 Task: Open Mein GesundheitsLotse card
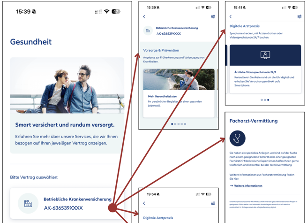[x=179, y=93]
